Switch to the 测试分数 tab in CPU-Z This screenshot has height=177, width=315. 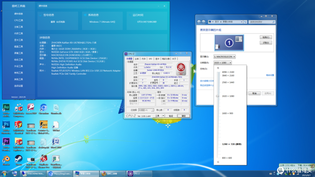coord(166,59)
